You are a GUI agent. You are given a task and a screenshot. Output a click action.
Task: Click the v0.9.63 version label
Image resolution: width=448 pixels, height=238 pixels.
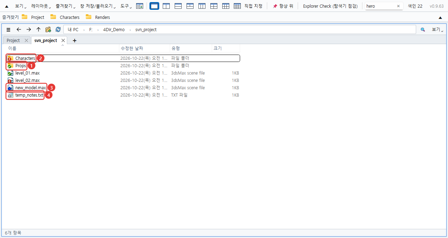pyautogui.click(x=436, y=6)
